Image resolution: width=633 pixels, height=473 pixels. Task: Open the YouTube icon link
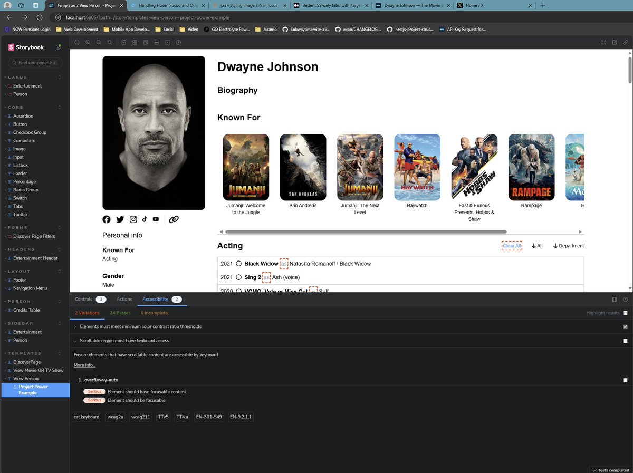tap(156, 219)
